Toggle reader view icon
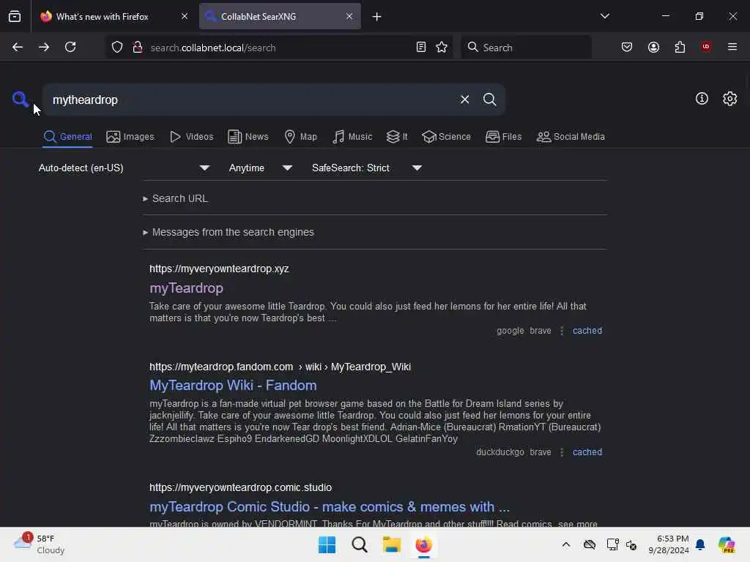The width and height of the screenshot is (750, 562). click(421, 47)
